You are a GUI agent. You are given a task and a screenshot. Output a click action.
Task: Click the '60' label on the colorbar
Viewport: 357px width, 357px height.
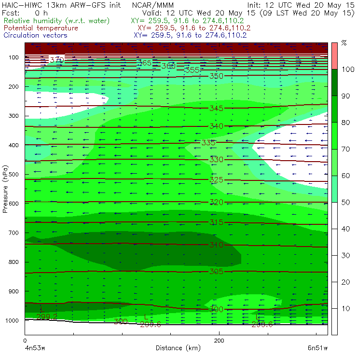[x=345, y=176]
